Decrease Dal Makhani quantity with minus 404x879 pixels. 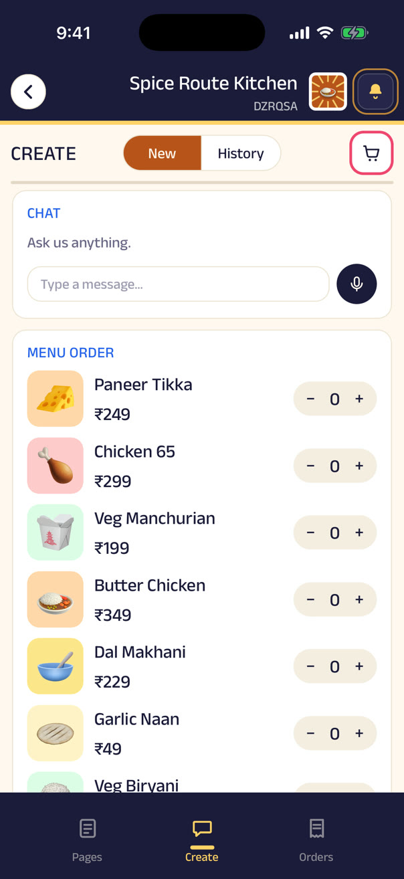(x=310, y=666)
